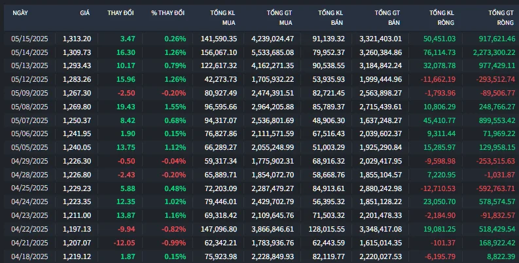Click buy value 5,533,685.08
The width and height of the screenshot is (519, 263).
click(272, 52)
